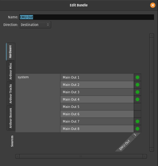Screen dimensions: 158x166
Task: Enable connection for Main Out 6
Action: (x=137, y=114)
